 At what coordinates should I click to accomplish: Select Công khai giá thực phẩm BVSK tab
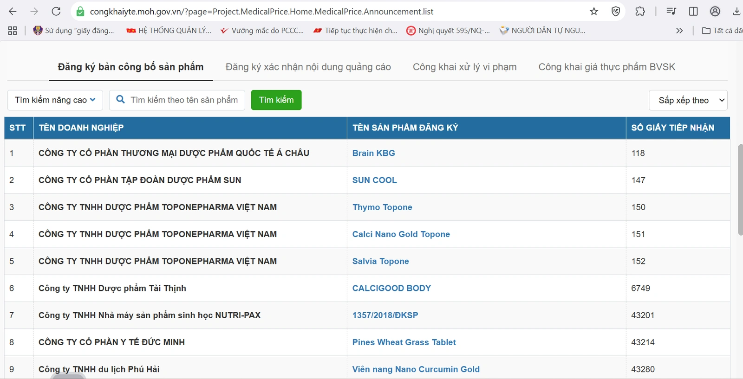(606, 67)
